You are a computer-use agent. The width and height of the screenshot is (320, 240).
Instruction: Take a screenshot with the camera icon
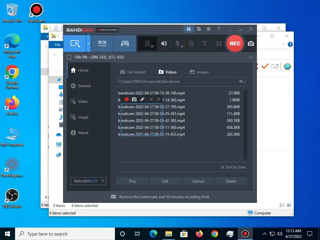click(251, 43)
